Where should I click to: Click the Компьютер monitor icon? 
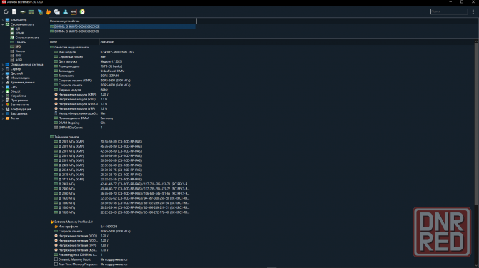(7, 20)
